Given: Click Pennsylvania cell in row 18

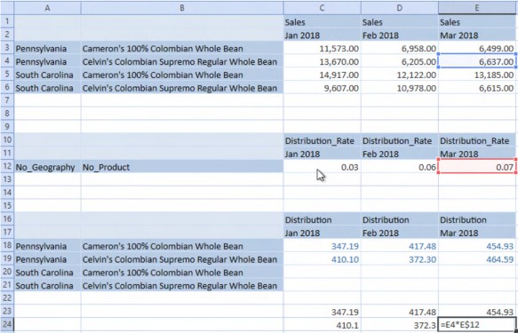Looking at the screenshot, I should tap(47, 246).
